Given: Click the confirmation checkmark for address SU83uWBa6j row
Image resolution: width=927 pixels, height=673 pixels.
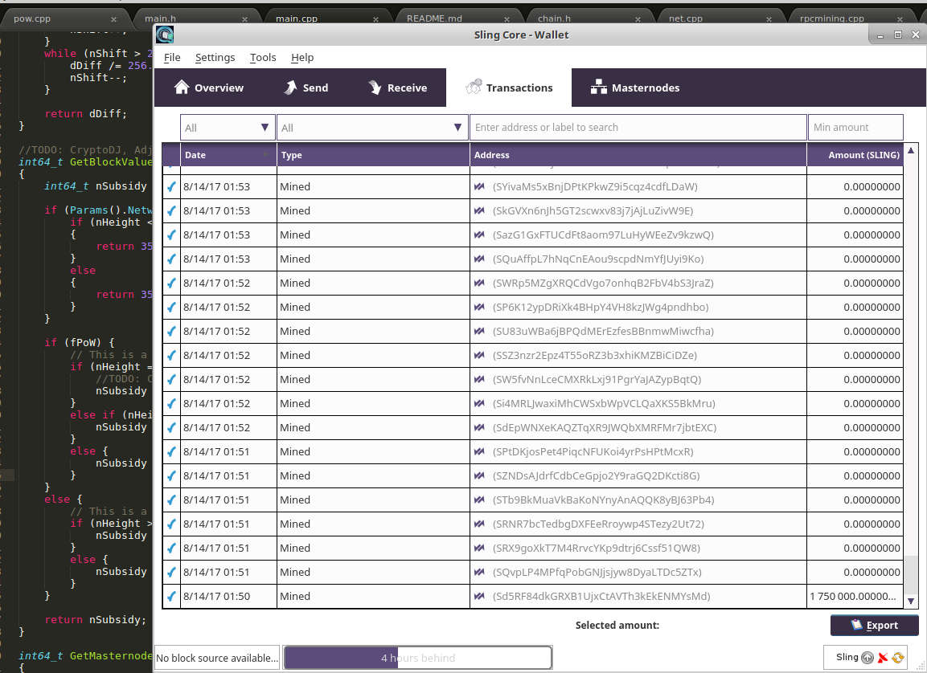Looking at the screenshot, I should pyautogui.click(x=171, y=331).
